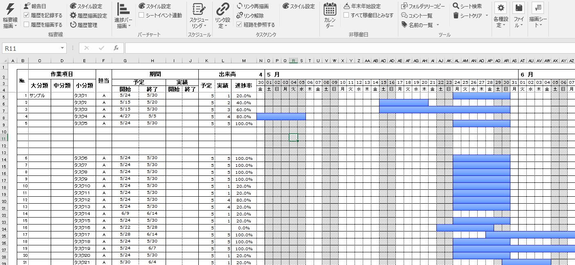The height and width of the screenshot is (265, 575).
Task: Enable 履歴を描画する checkbox
Action: click(27, 25)
